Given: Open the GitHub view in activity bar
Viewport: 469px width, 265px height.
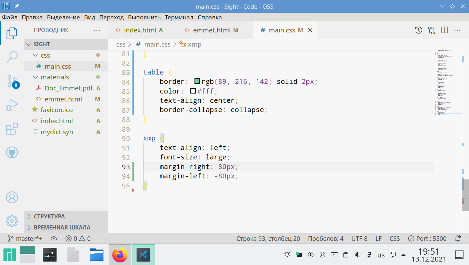Looking at the screenshot, I should 12,153.
